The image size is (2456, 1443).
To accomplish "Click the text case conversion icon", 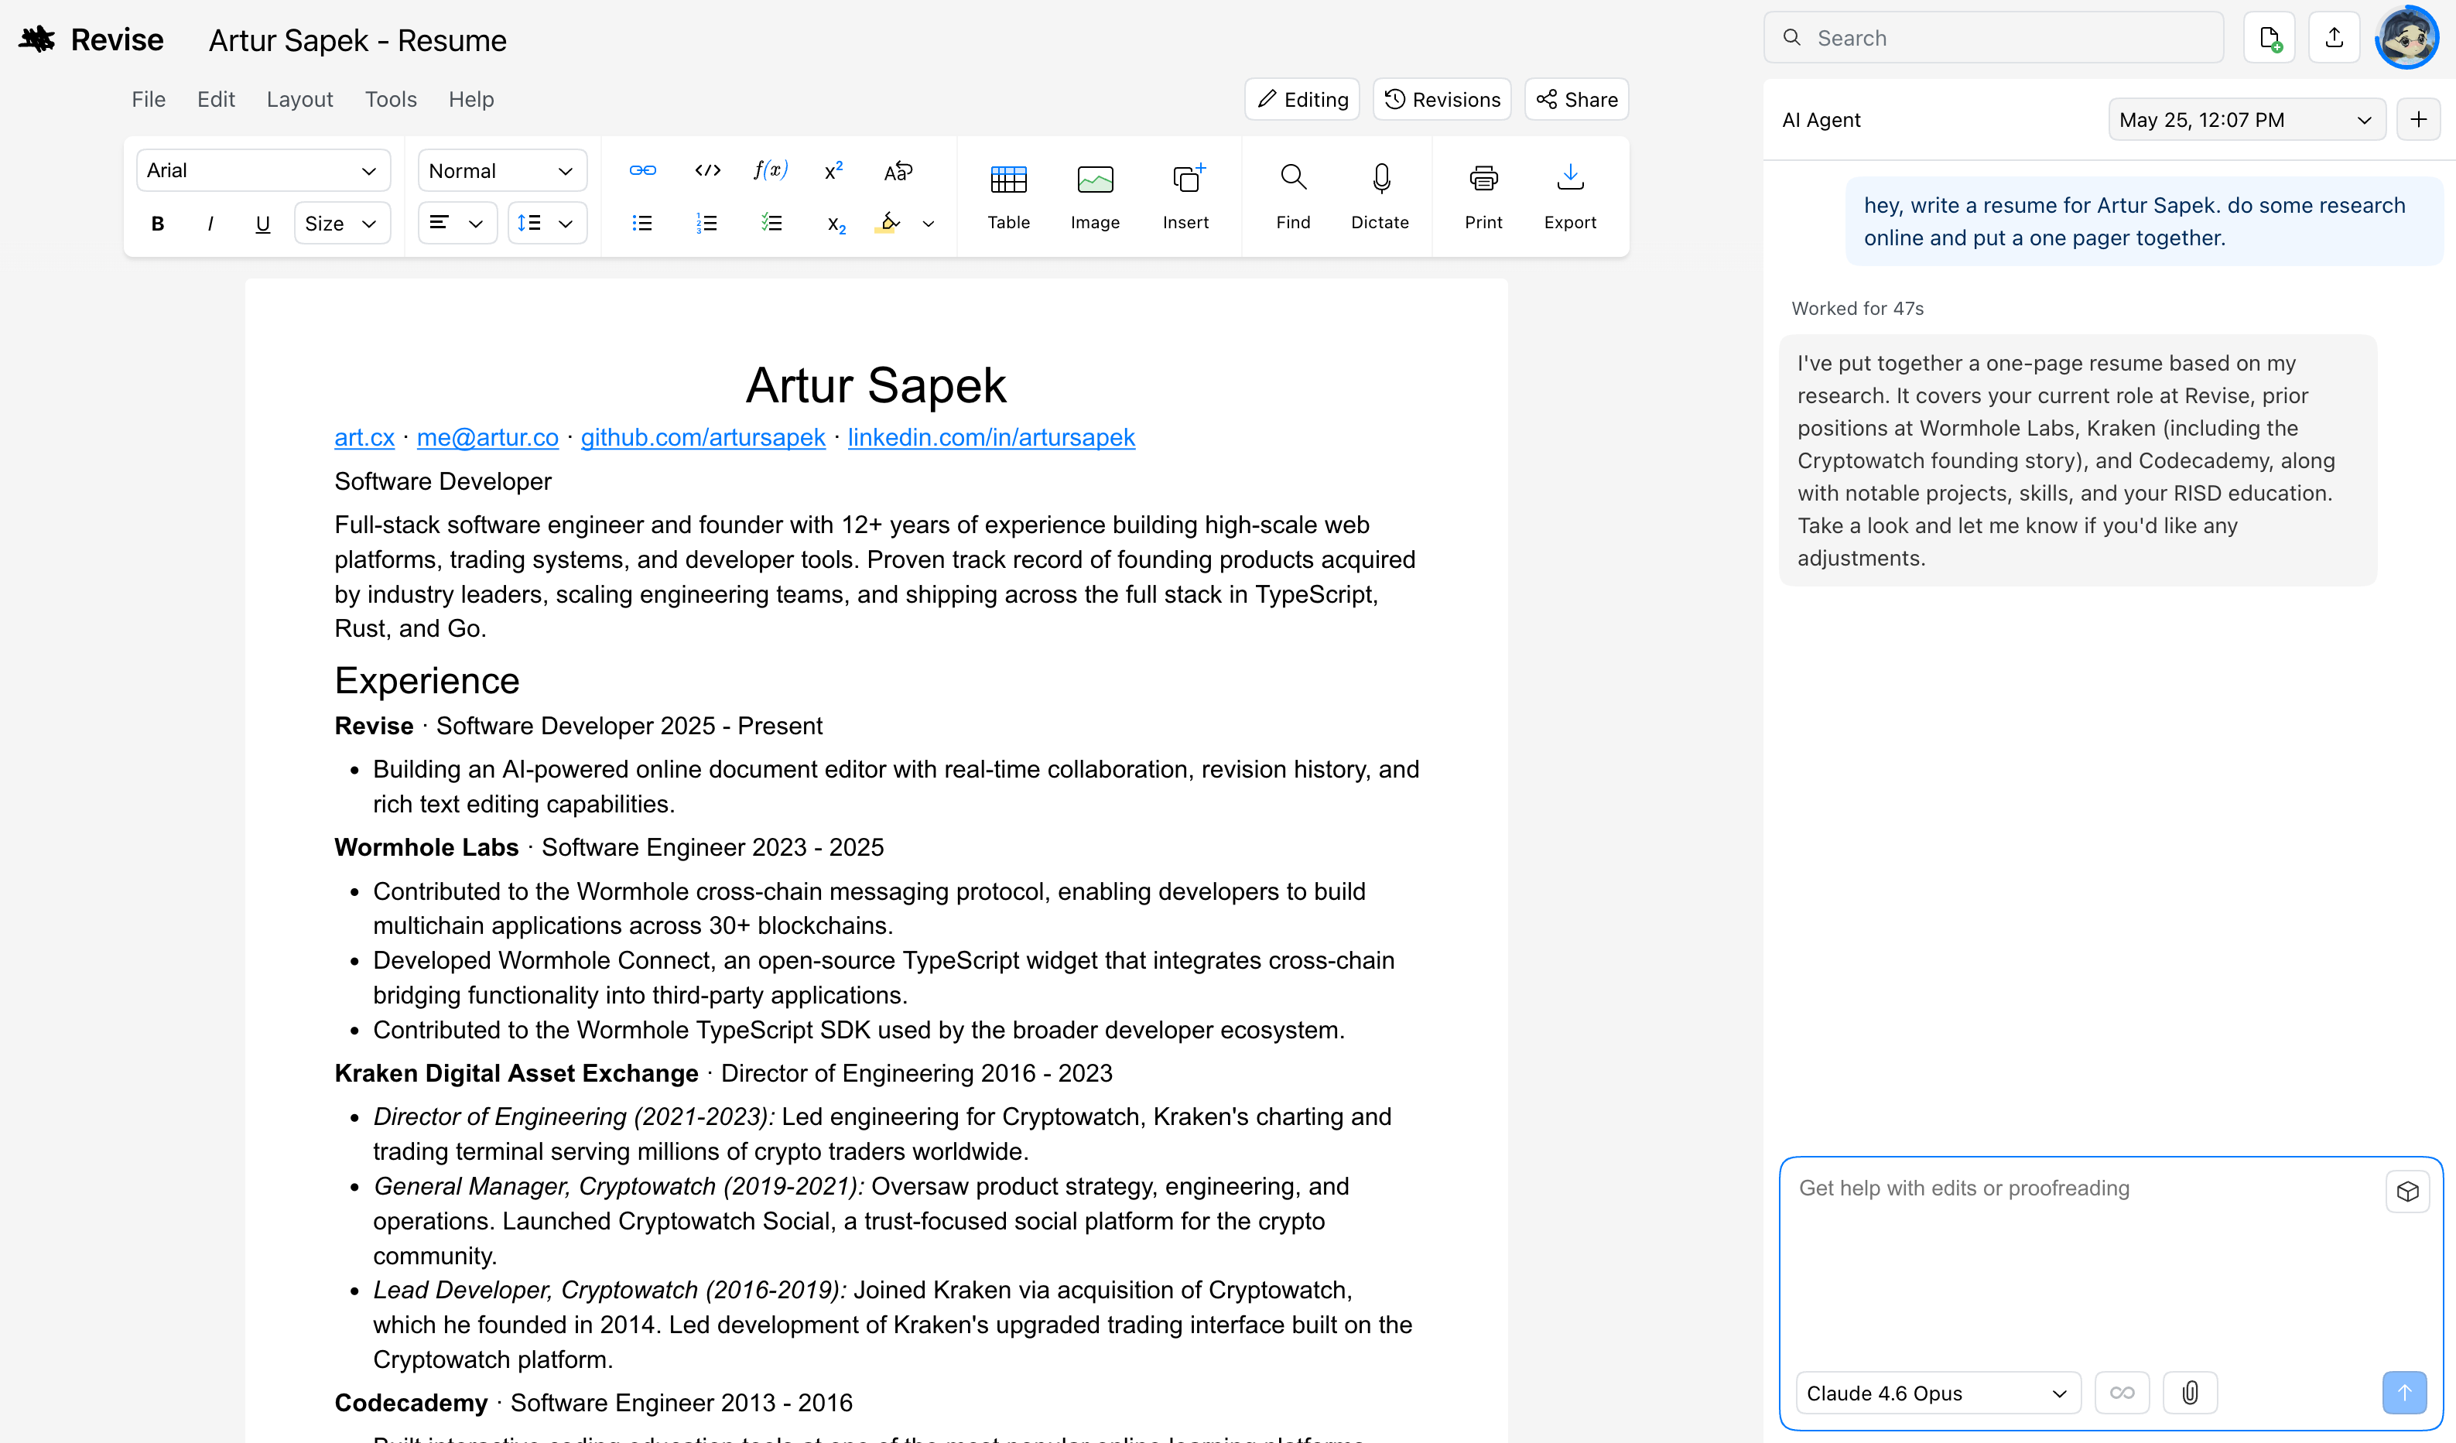I will (x=898, y=170).
